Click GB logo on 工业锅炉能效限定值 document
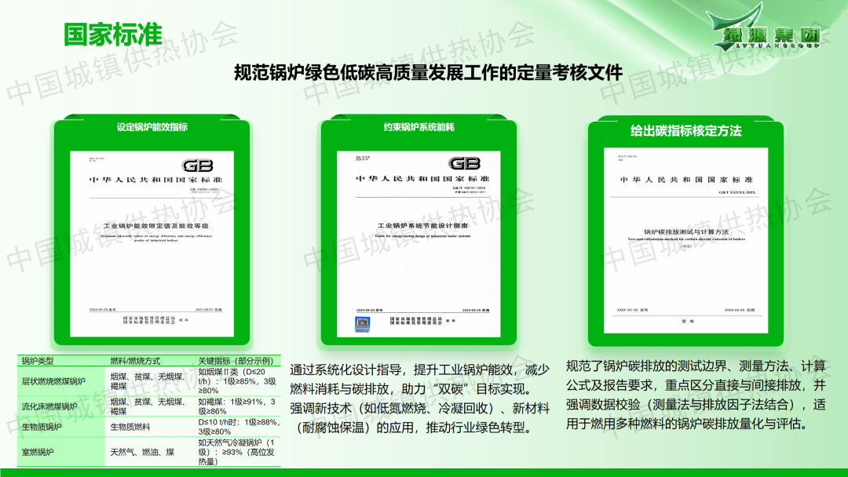848x477 pixels. click(x=196, y=166)
